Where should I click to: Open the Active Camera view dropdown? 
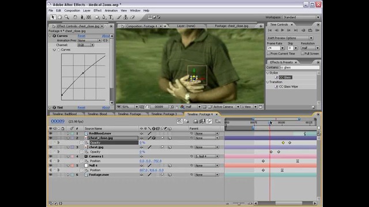226,107
